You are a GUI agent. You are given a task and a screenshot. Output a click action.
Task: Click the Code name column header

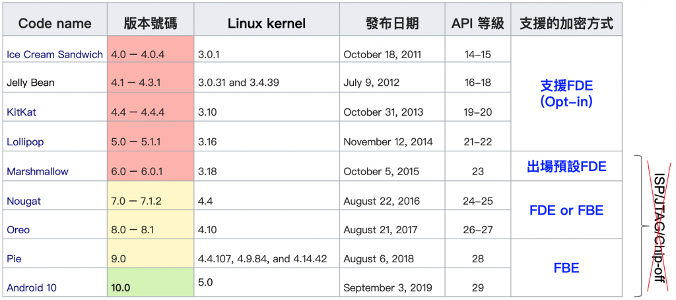coord(55,19)
